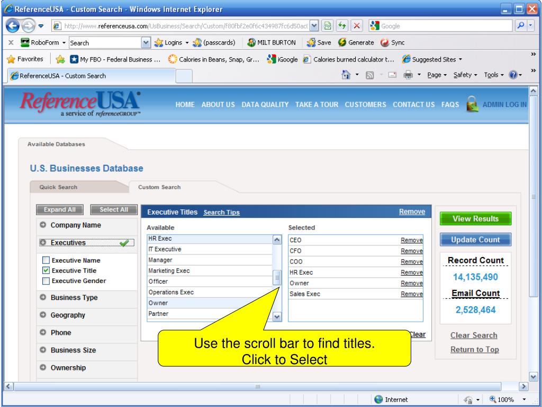Open the RoboForm Search box dropdown
The height and width of the screenshot is (407, 542).
[146, 42]
